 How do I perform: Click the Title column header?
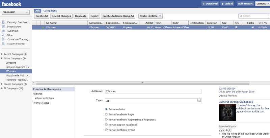tap(163, 23)
